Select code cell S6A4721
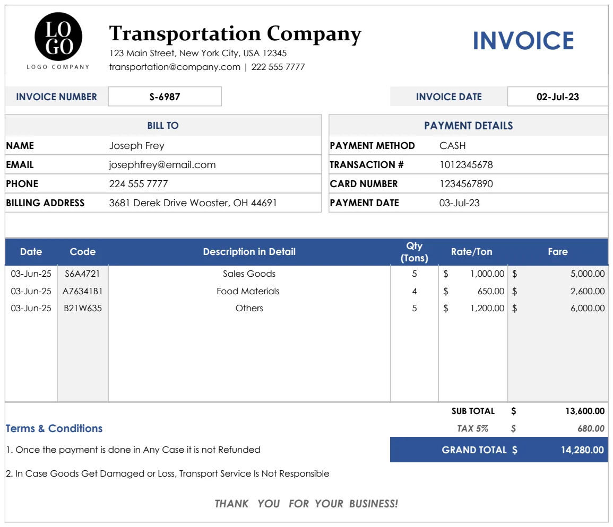Viewport: 613px width, 527px height. pyautogui.click(x=82, y=274)
